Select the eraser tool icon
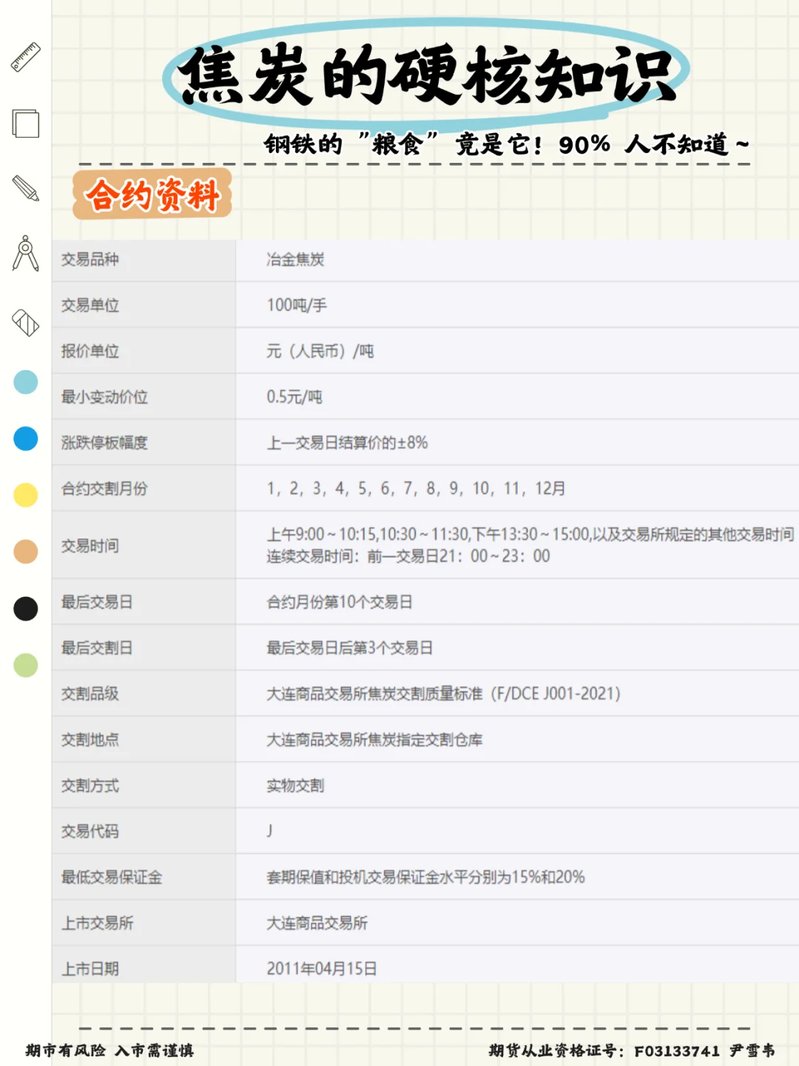Viewport: 799px width, 1066px height. 26,323
